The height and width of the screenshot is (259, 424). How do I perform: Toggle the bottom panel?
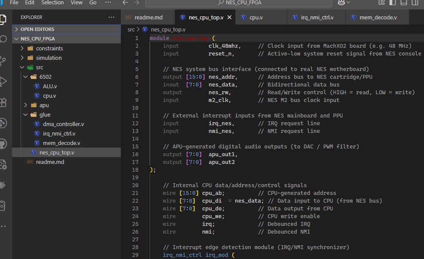(404, 3)
